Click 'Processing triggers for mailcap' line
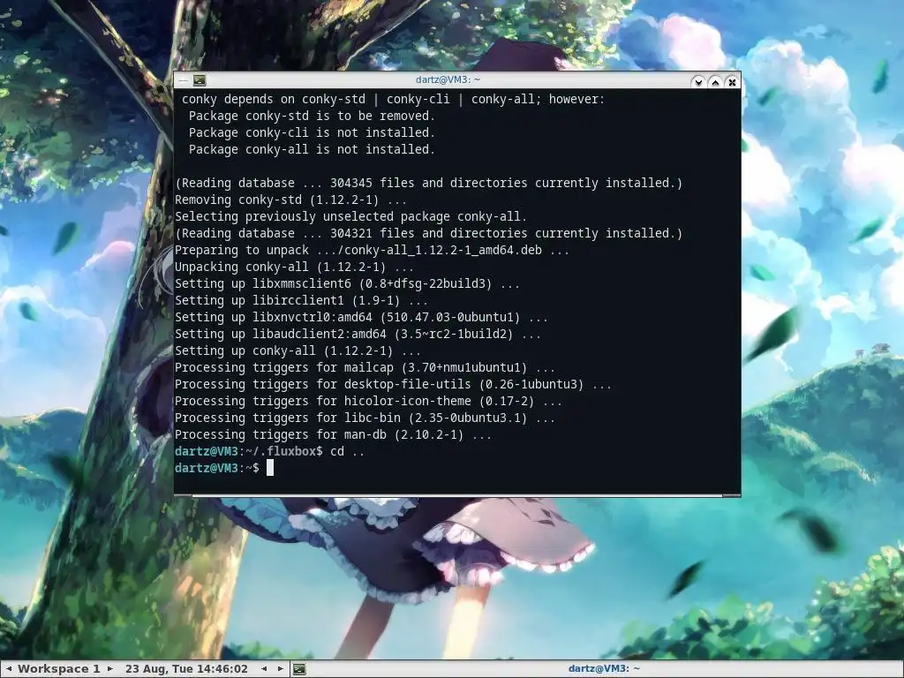This screenshot has height=678, width=904. pyautogui.click(x=365, y=366)
